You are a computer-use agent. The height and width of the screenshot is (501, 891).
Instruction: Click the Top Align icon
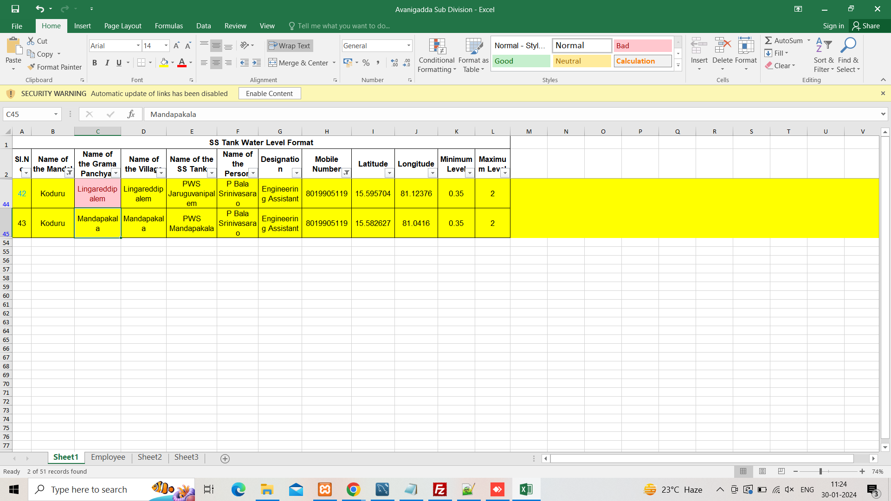[x=204, y=45]
